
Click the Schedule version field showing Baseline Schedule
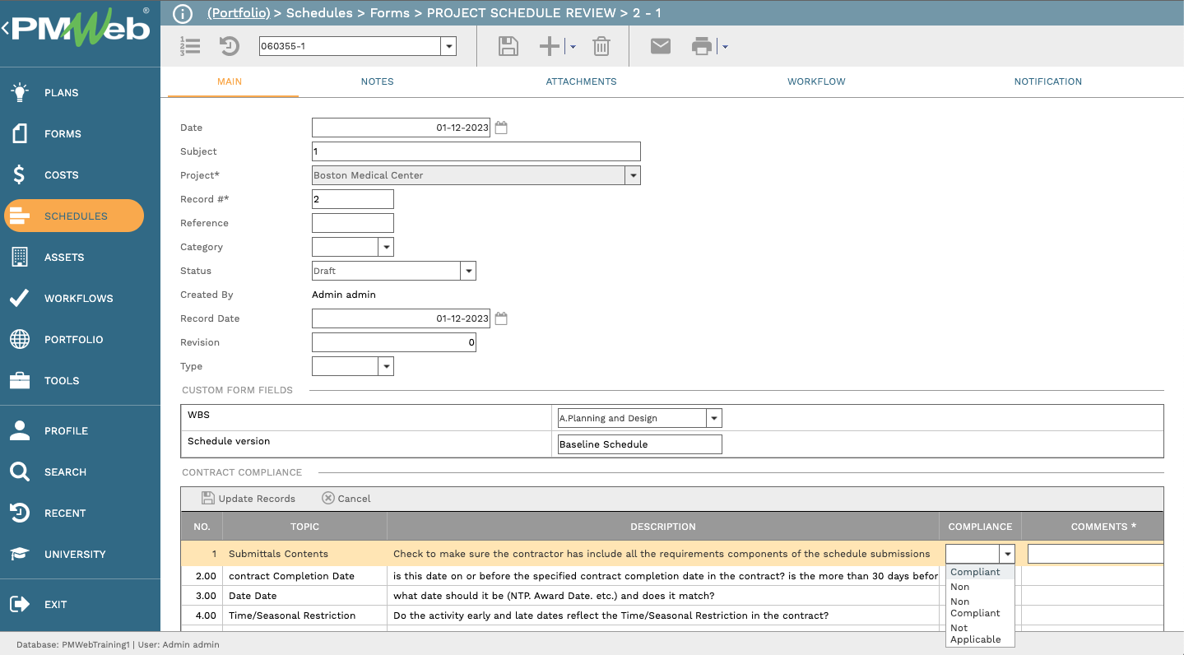pyautogui.click(x=640, y=444)
